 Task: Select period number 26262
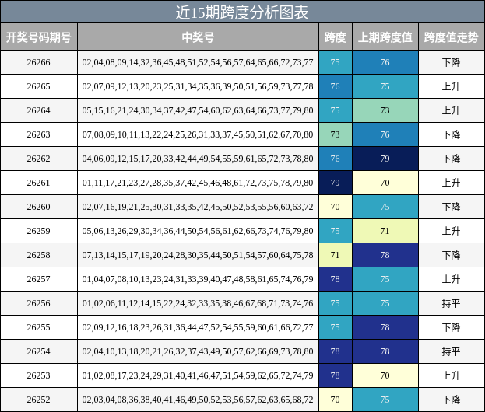point(38,159)
